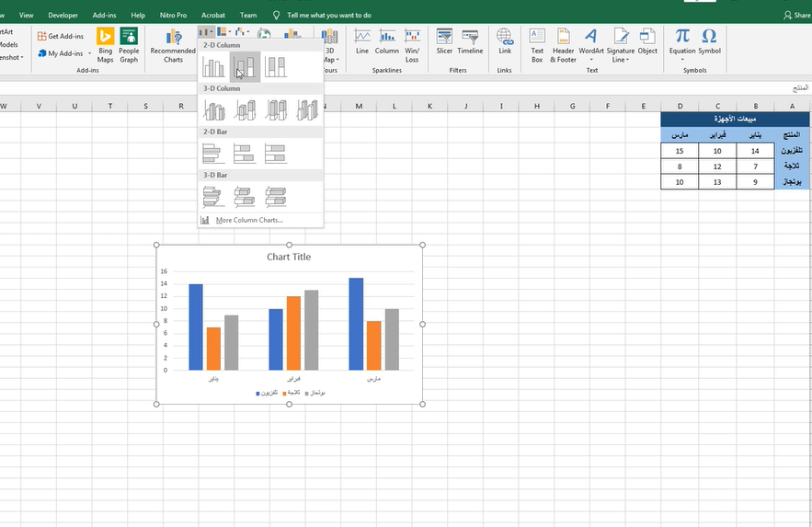Insert a 3-D Stacked Bar chart

point(245,197)
